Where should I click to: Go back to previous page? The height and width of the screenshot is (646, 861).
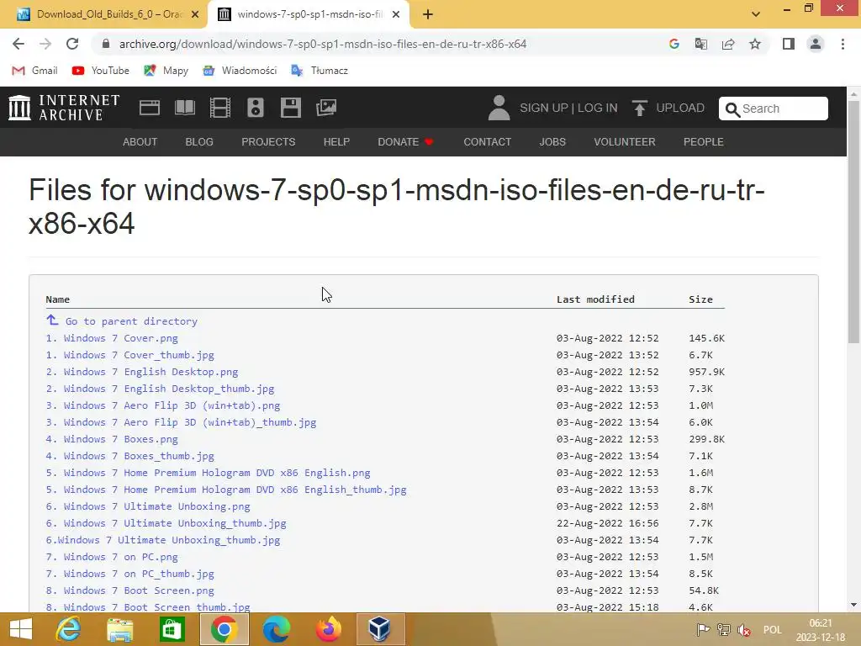click(x=18, y=44)
